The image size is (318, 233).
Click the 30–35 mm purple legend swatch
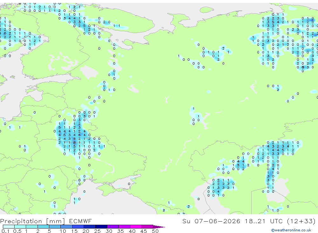pyautogui.click(x=113, y=227)
